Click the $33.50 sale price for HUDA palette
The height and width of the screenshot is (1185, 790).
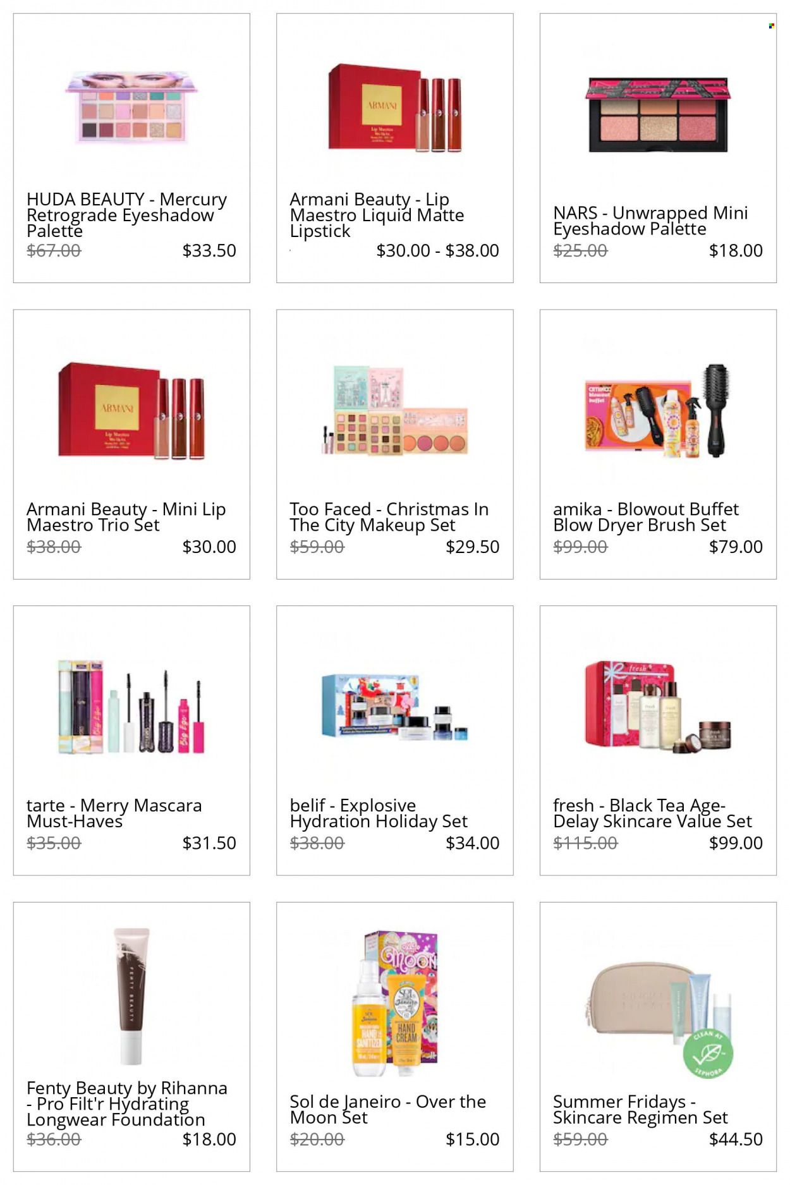(209, 250)
